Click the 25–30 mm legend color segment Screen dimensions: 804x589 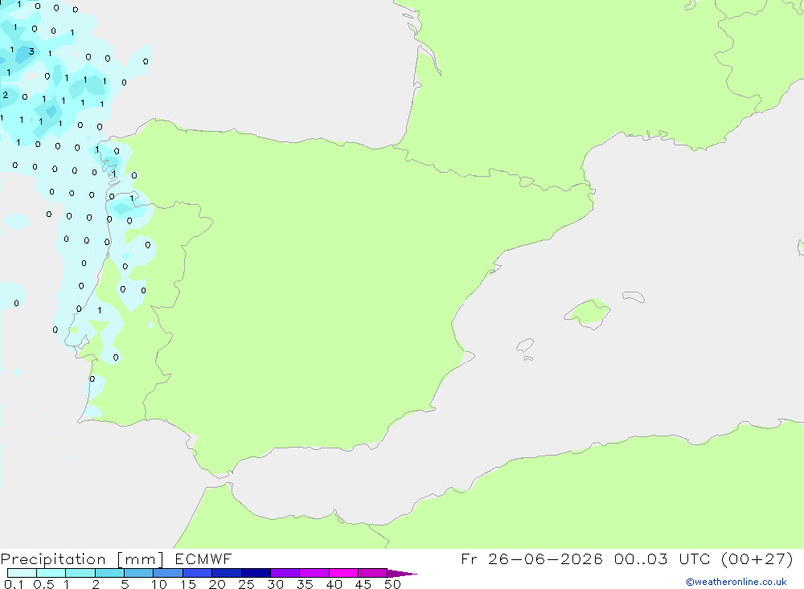[256, 573]
